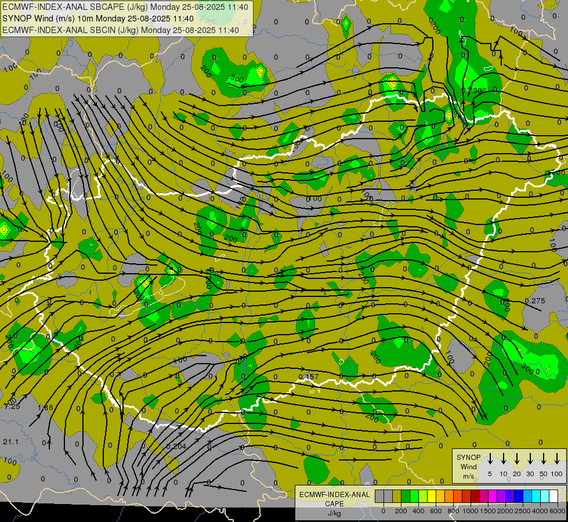Click the 2500 label in the CAPE legend
The image size is (568, 522).
523,511
